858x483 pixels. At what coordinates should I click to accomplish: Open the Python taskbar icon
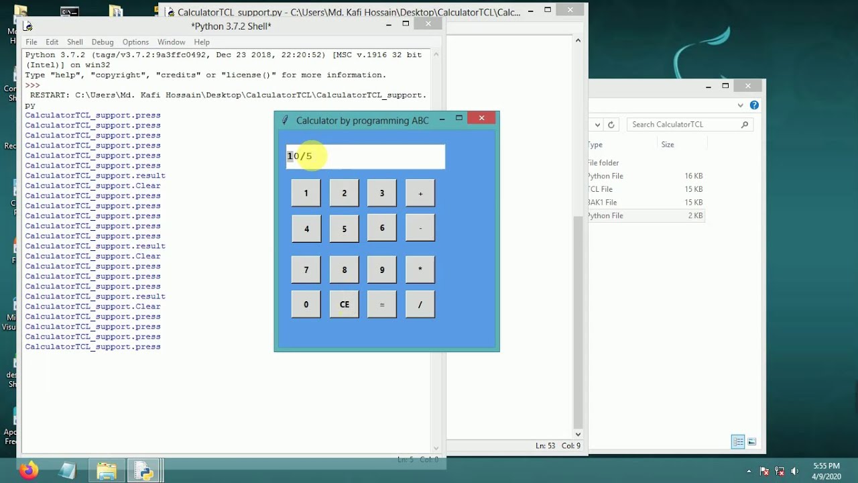pyautogui.click(x=143, y=471)
